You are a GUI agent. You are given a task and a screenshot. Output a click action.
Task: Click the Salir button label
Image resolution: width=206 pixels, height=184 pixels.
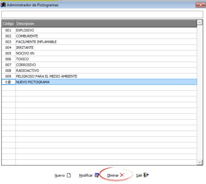139,175
